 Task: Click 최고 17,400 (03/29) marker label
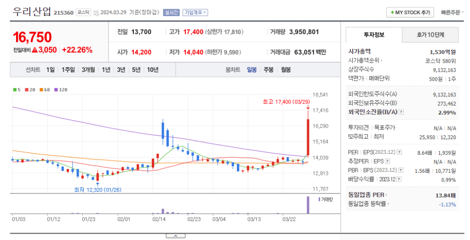(286, 102)
